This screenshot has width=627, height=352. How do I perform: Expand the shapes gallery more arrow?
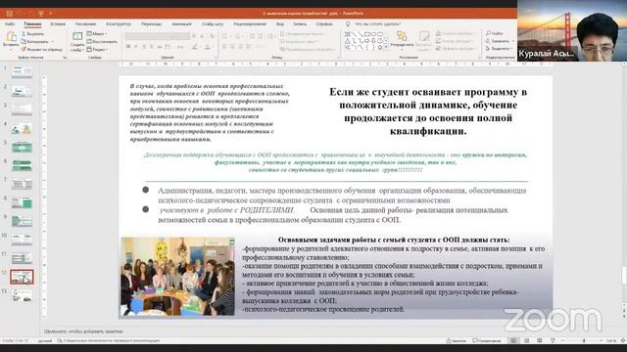(x=386, y=48)
